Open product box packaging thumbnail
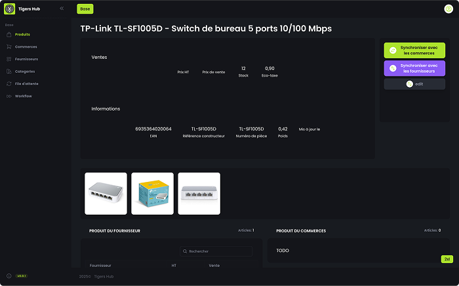459x286 pixels. coord(152,193)
